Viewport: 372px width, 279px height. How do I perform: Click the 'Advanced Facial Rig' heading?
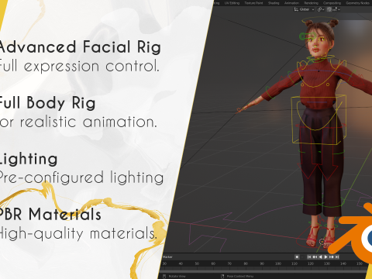pos(80,47)
